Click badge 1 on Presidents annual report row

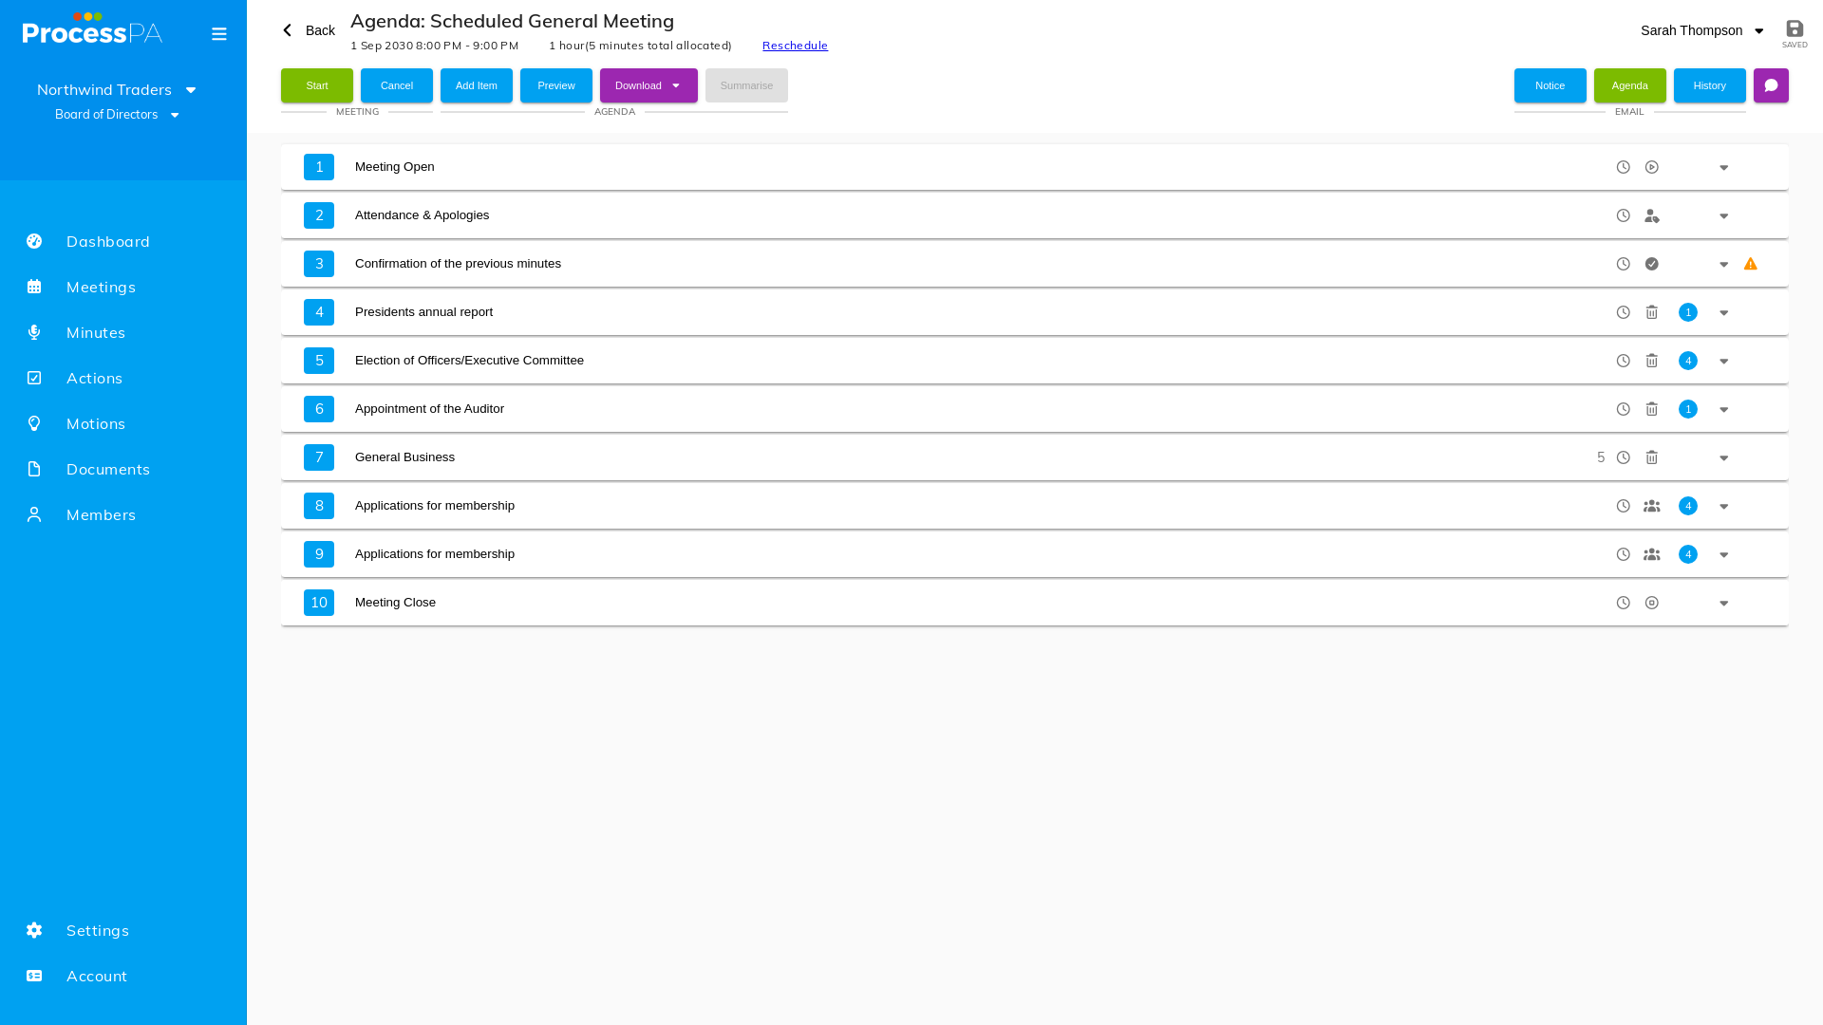[x=1688, y=312]
